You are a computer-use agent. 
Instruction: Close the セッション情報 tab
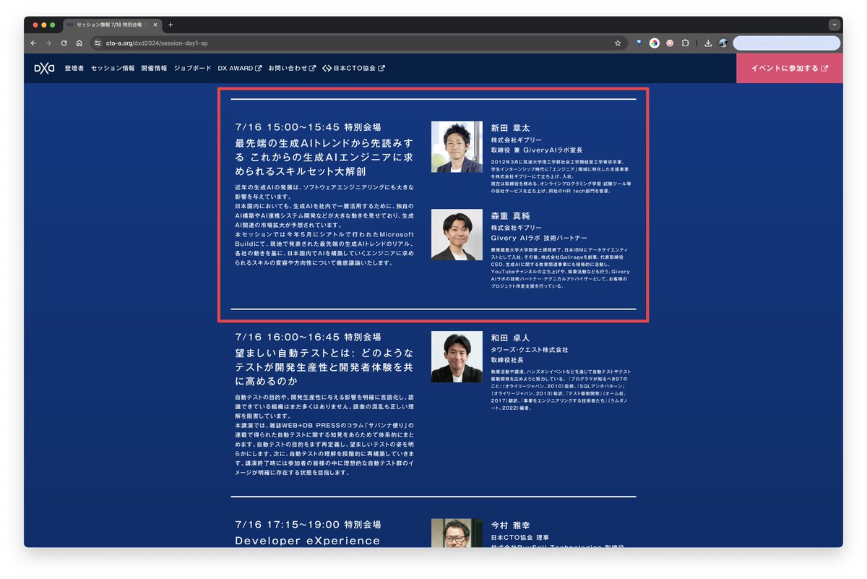tap(155, 25)
